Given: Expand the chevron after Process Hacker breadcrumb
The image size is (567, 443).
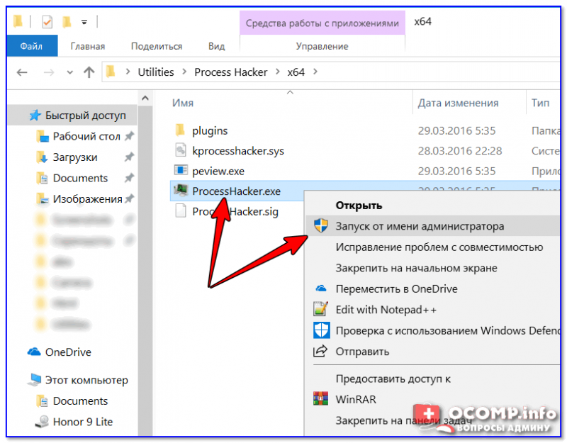Looking at the screenshot, I should [278, 72].
